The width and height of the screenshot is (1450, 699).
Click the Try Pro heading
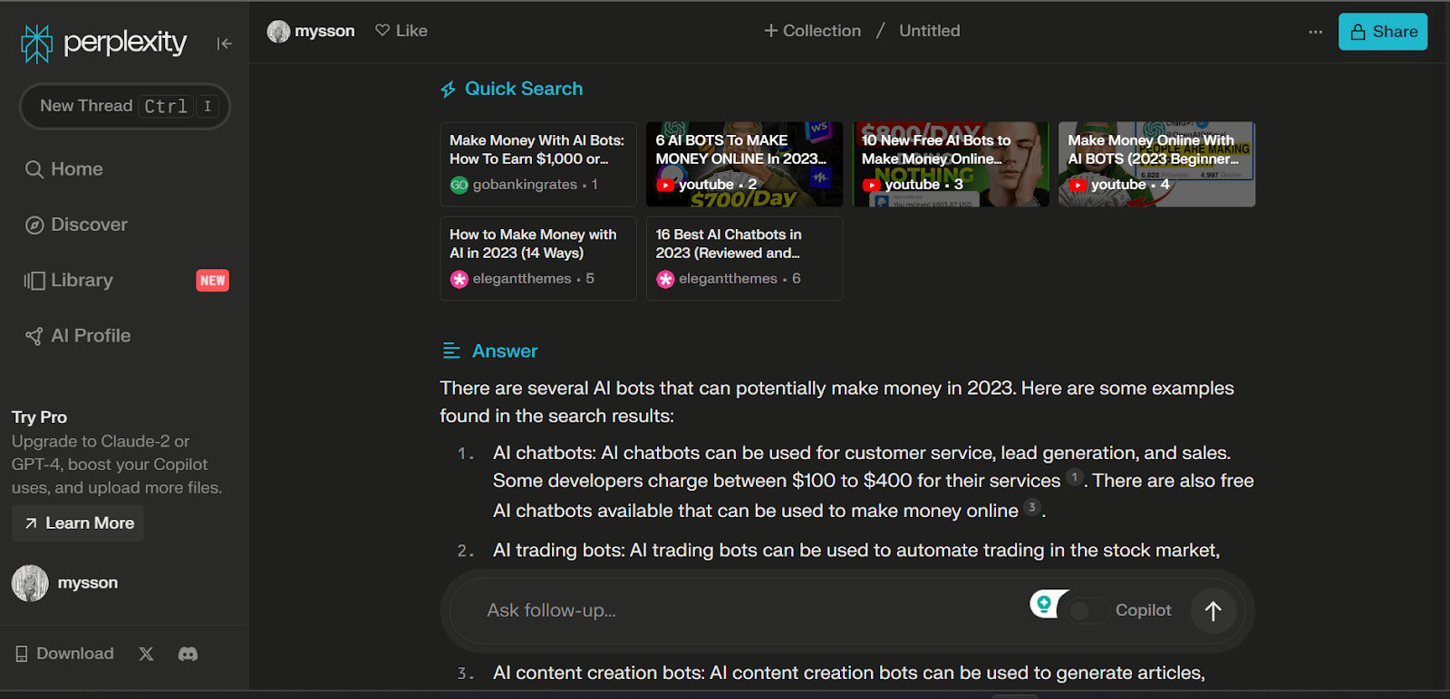click(x=39, y=417)
